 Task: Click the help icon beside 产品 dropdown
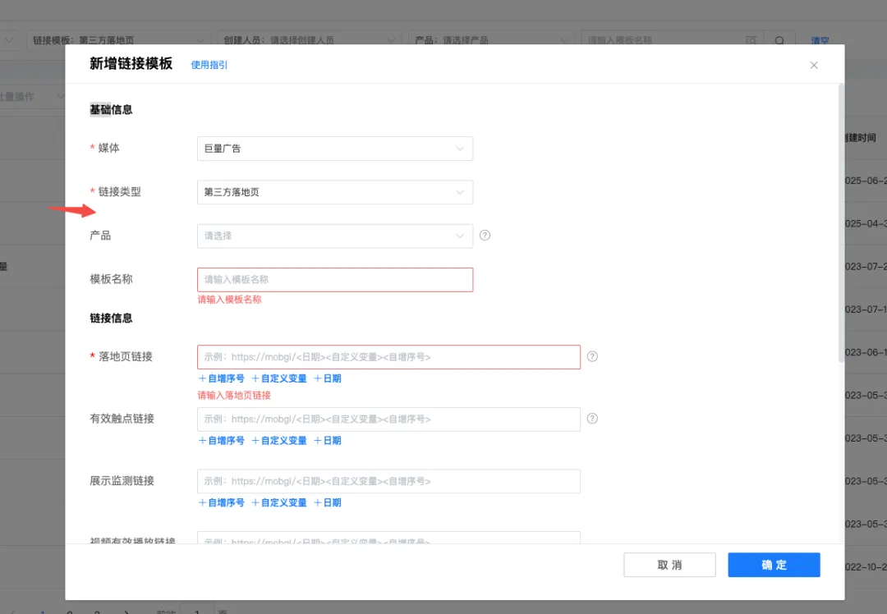(485, 236)
